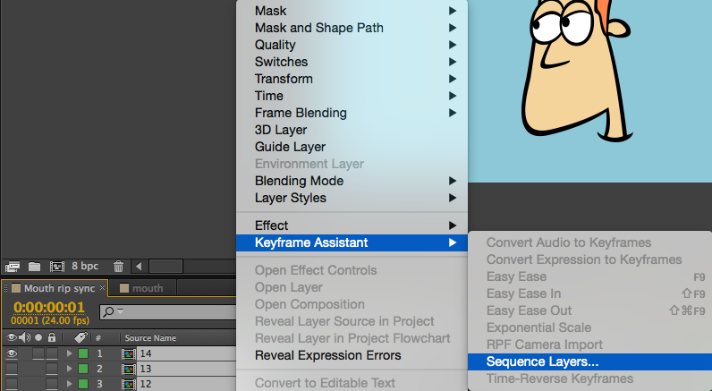The height and width of the screenshot is (391, 712).
Task: Toggle lock switch for layer 2
Action: tap(52, 369)
